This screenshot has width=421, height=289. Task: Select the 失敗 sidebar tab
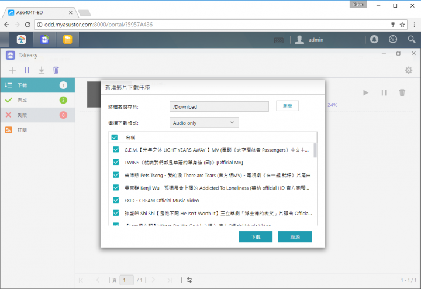(x=37, y=115)
